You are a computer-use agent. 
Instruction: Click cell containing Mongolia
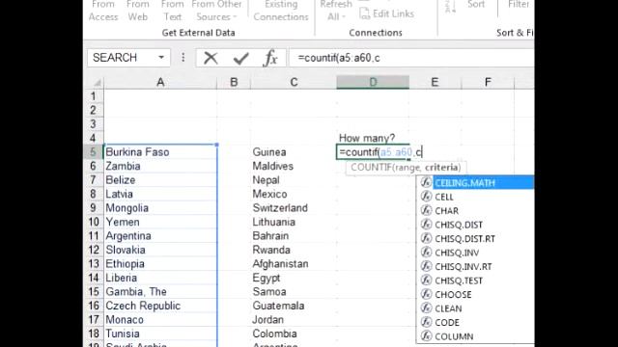[x=160, y=208]
